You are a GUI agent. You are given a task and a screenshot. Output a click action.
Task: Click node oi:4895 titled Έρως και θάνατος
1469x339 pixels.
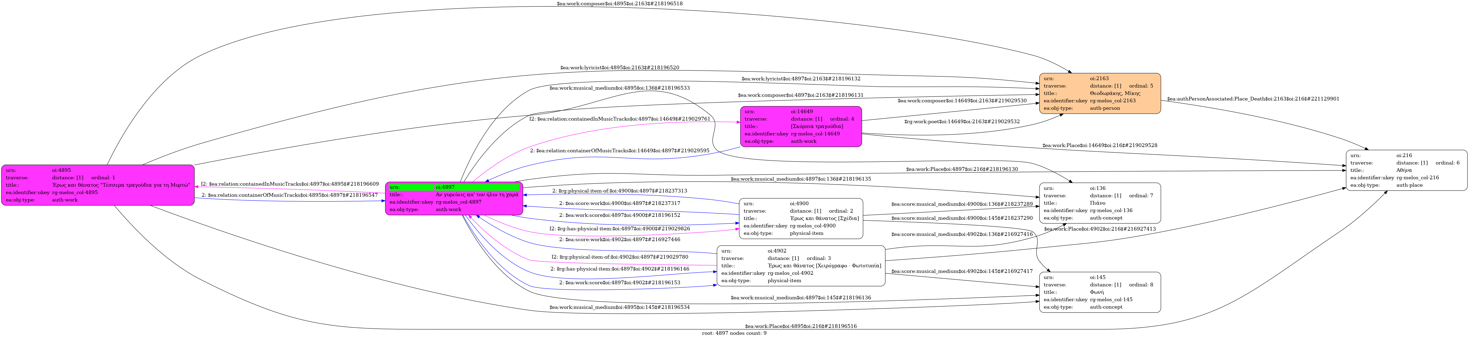pos(97,185)
